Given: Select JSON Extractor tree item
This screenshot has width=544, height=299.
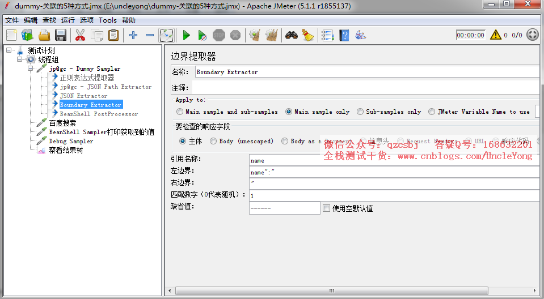Looking at the screenshot, I should [x=83, y=96].
